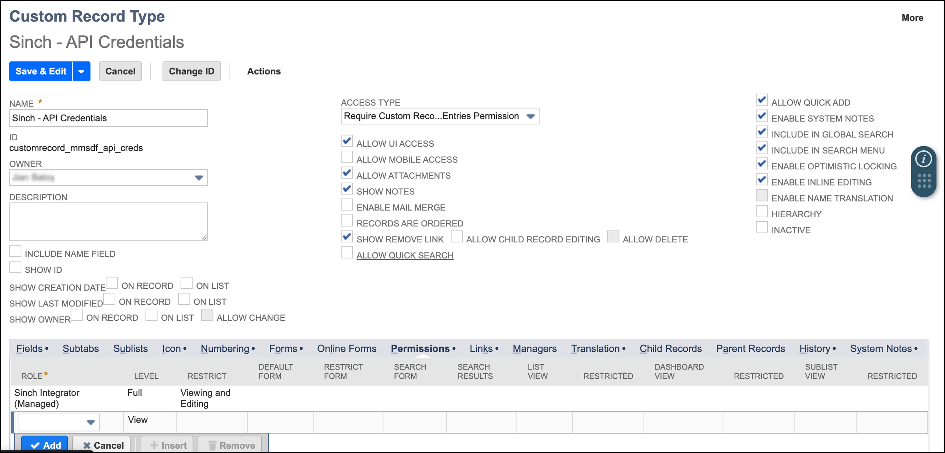The height and width of the screenshot is (453, 945).
Task: Open the Online Forms tab
Action: [x=347, y=348]
